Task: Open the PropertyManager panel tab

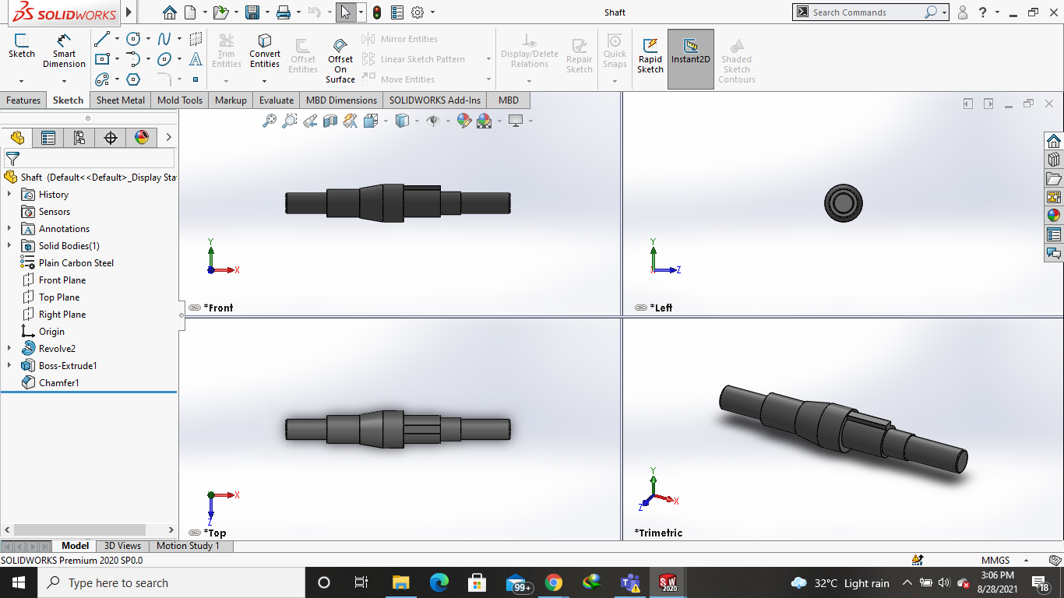Action: pos(48,138)
